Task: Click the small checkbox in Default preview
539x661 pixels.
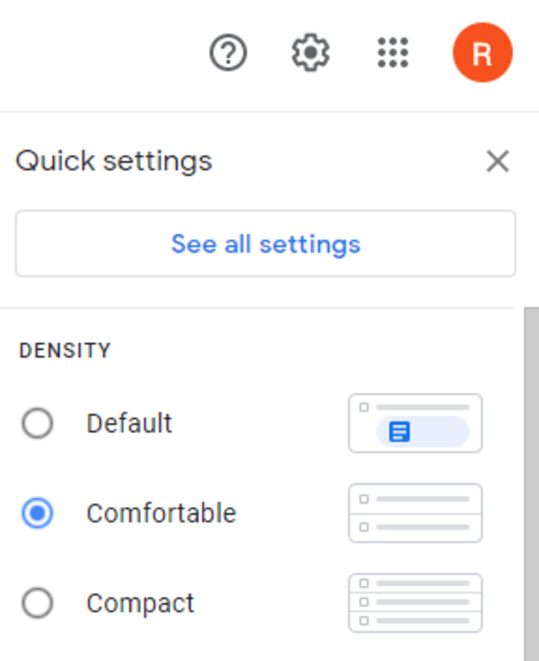Action: (363, 407)
